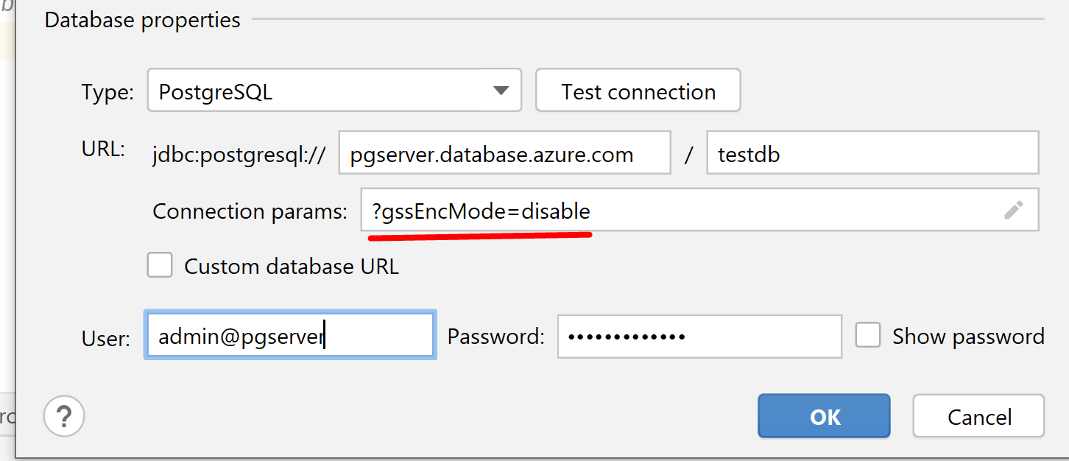Click the Custom database URL label text

pyautogui.click(x=292, y=266)
